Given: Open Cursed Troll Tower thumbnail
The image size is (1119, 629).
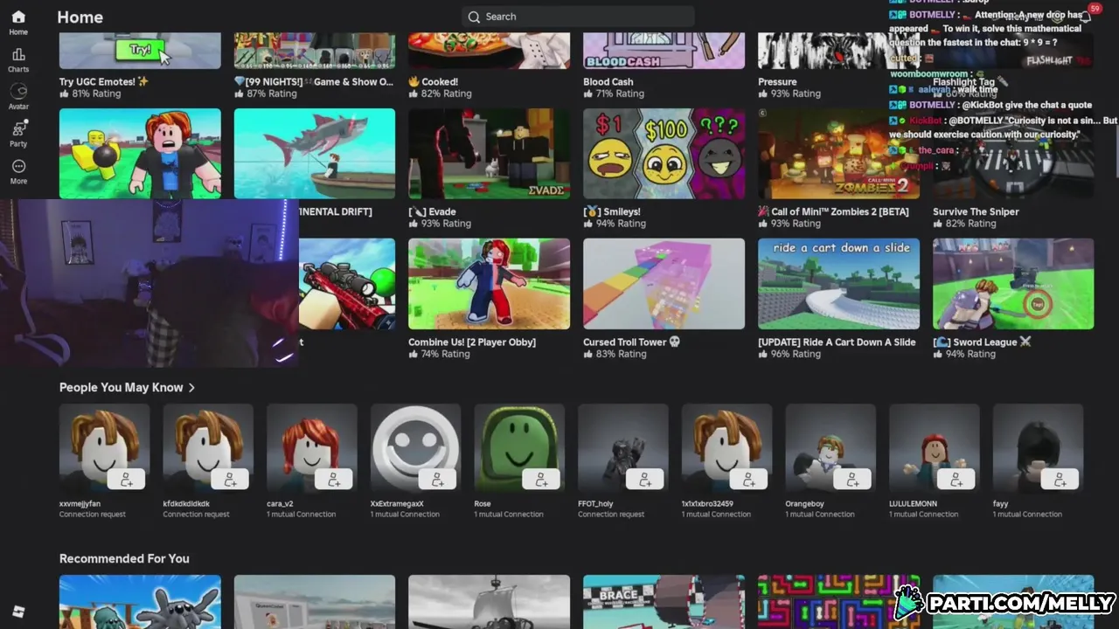Looking at the screenshot, I should pos(664,284).
